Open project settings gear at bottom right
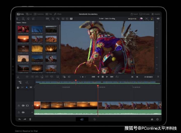181x133 pixels. click(x=157, y=119)
